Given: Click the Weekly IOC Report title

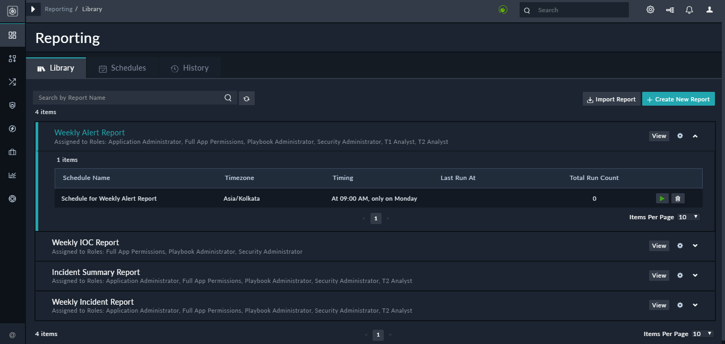Looking at the screenshot, I should [x=85, y=243].
